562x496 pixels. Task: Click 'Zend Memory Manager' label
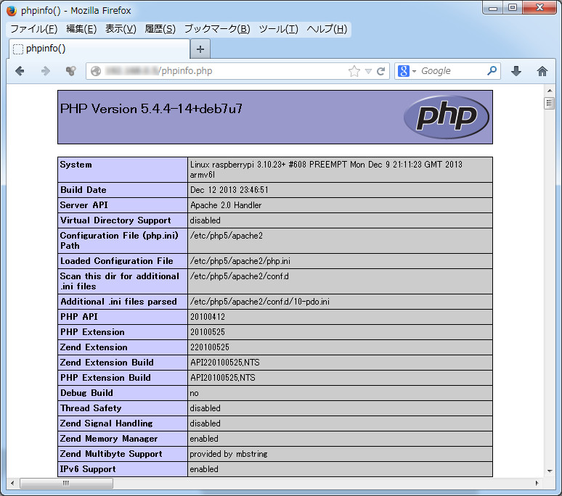click(109, 439)
